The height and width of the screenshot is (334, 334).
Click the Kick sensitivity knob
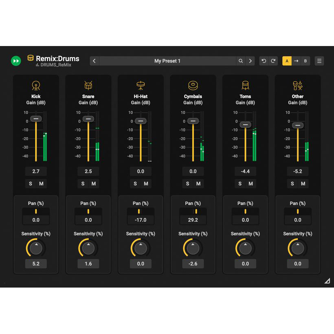pos(36,248)
